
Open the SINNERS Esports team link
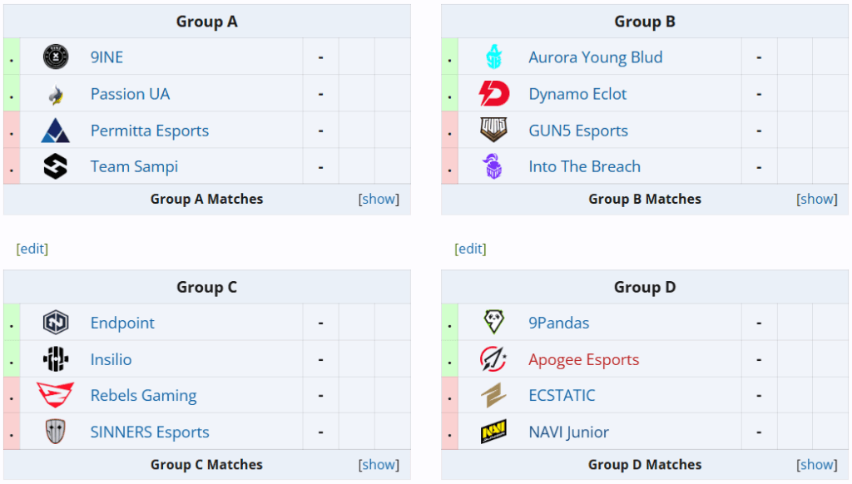pyautogui.click(x=150, y=432)
